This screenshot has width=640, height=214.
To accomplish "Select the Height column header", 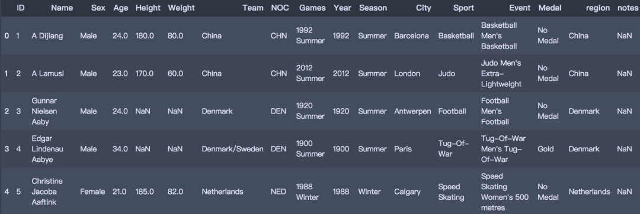I will [x=148, y=8].
